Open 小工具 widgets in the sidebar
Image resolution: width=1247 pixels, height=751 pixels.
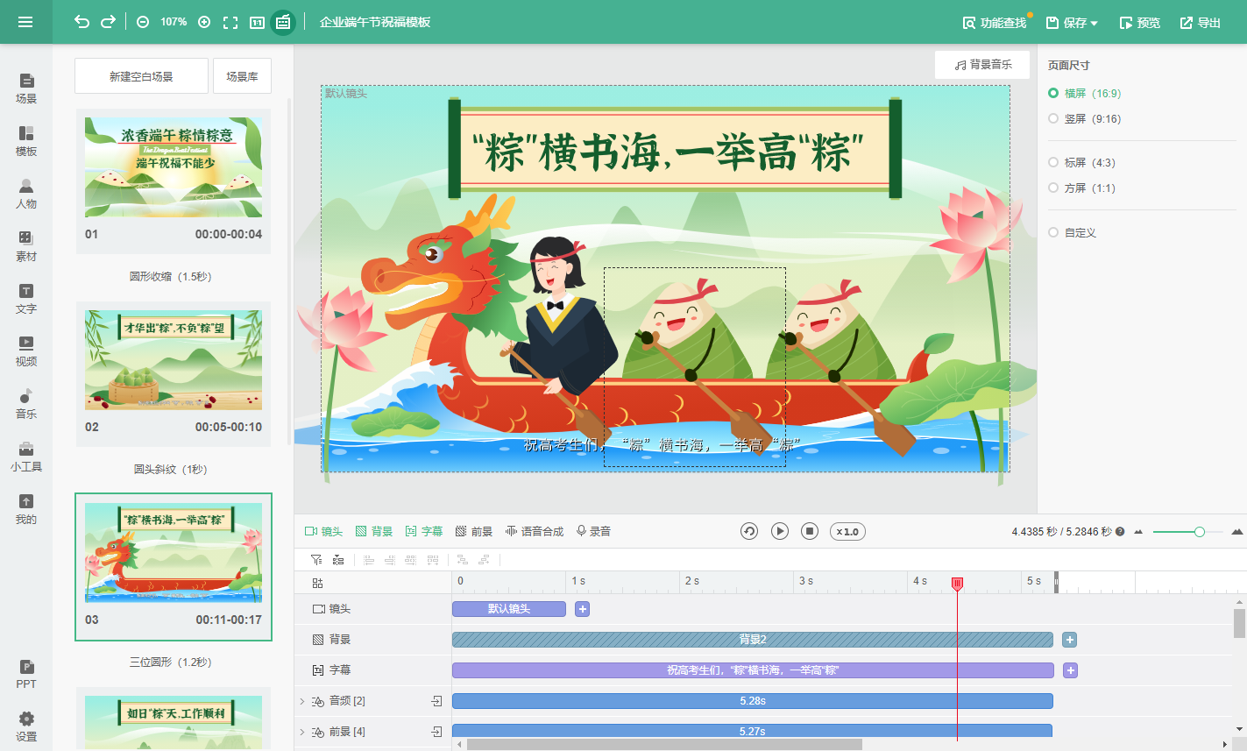click(x=26, y=457)
